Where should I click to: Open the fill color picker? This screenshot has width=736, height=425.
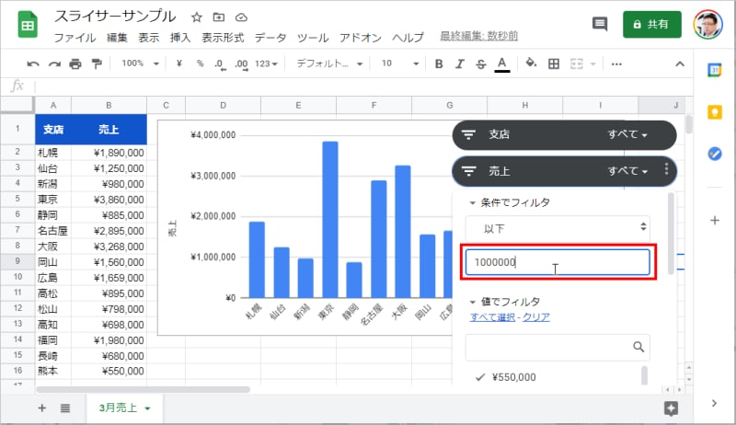pos(531,63)
